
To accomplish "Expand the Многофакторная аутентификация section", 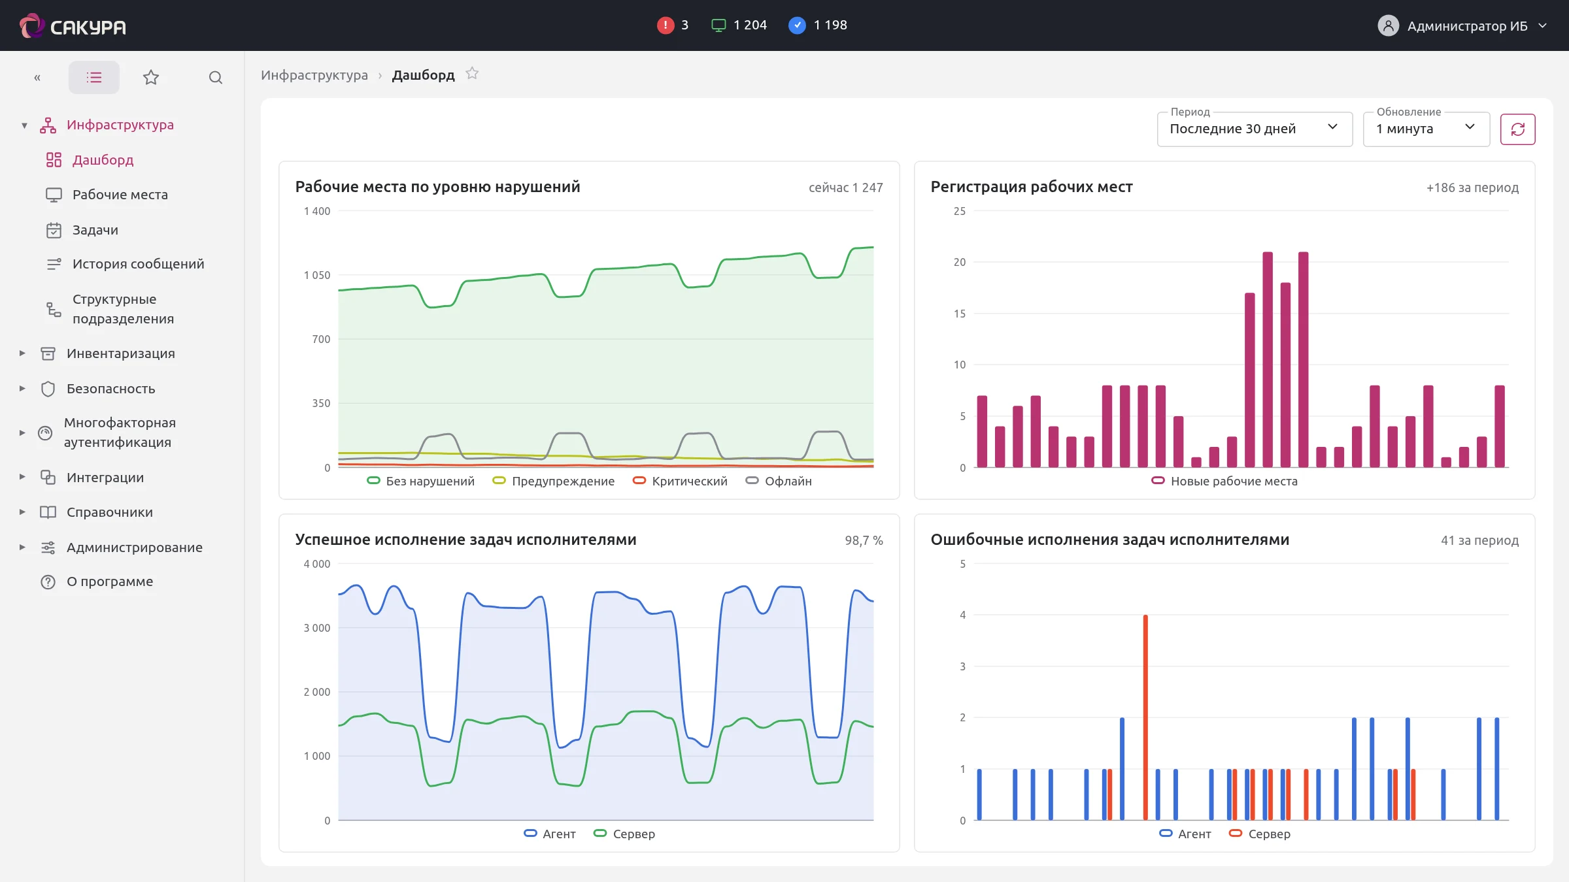I will click(22, 433).
